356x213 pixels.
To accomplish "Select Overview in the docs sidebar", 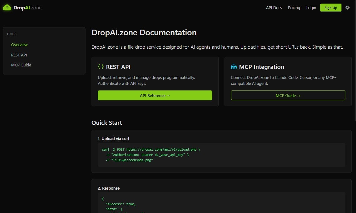I will point(19,45).
